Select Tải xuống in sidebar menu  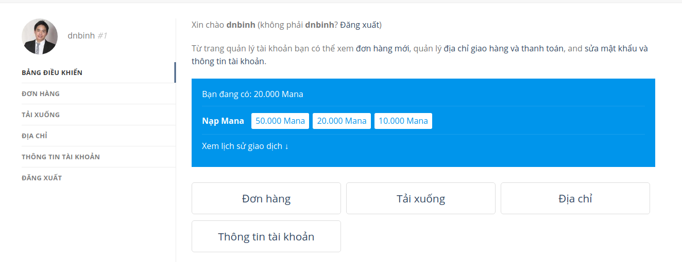(x=41, y=115)
